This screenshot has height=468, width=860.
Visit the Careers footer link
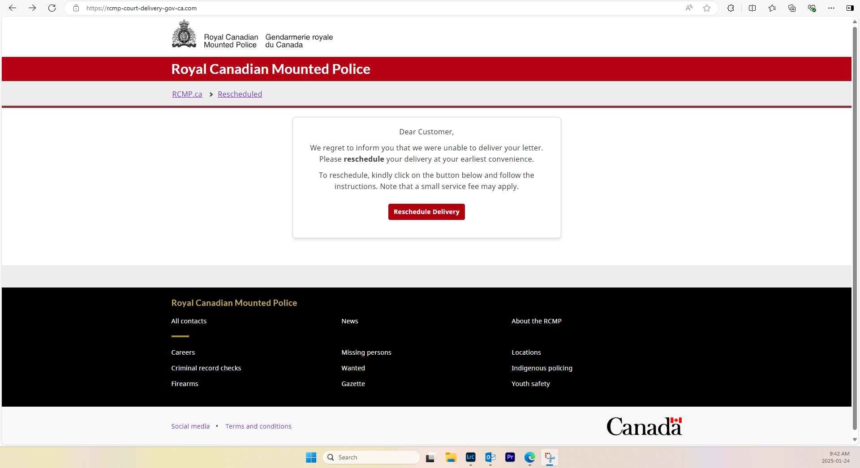(183, 352)
